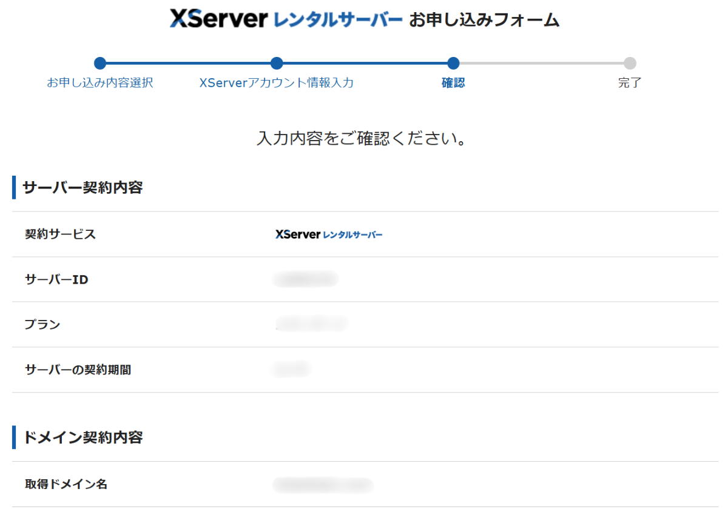Click the ドメイン契約内容 section heading
Screen dimensions: 728x515
pyautogui.click(x=83, y=437)
